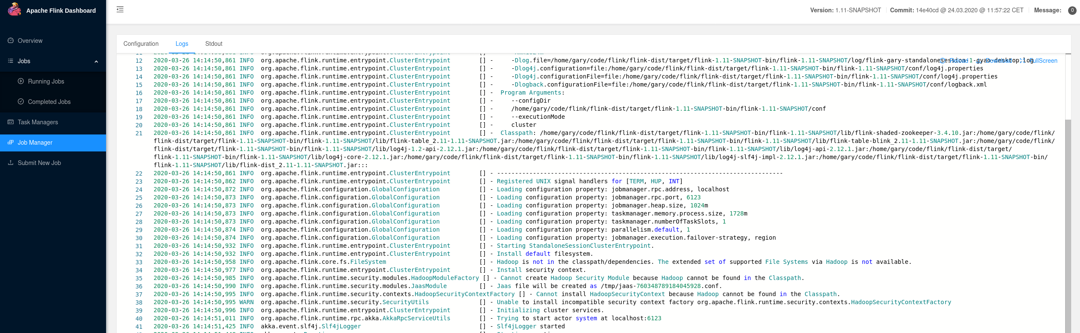Click '--executionMode' log argument
Viewport: 1080px width, 333px height.
538,117
